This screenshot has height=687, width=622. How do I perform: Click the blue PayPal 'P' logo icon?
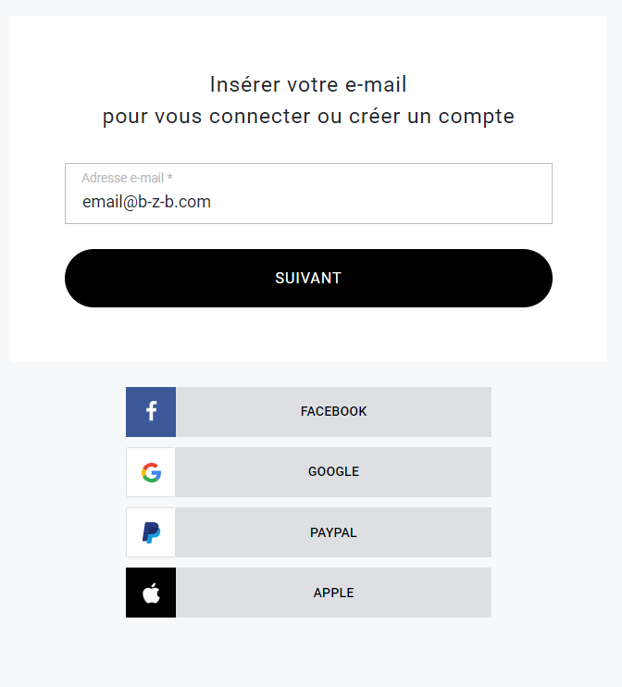click(x=151, y=532)
